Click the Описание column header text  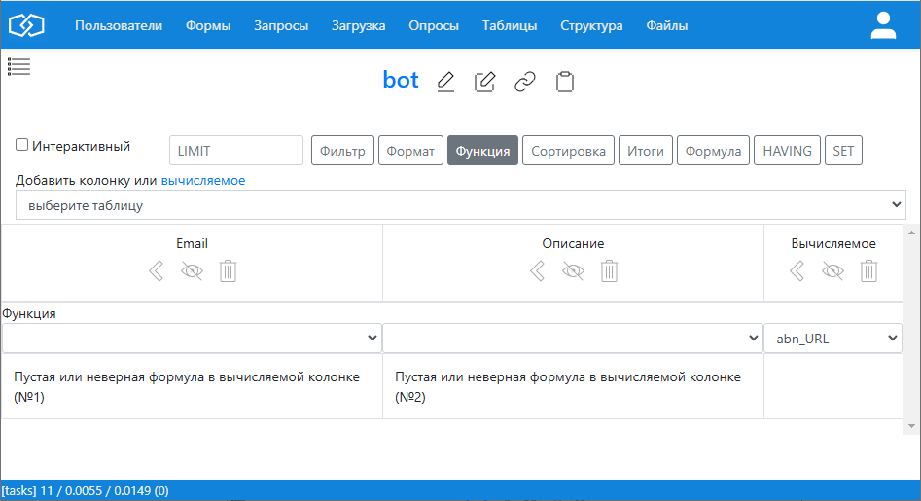point(573,243)
